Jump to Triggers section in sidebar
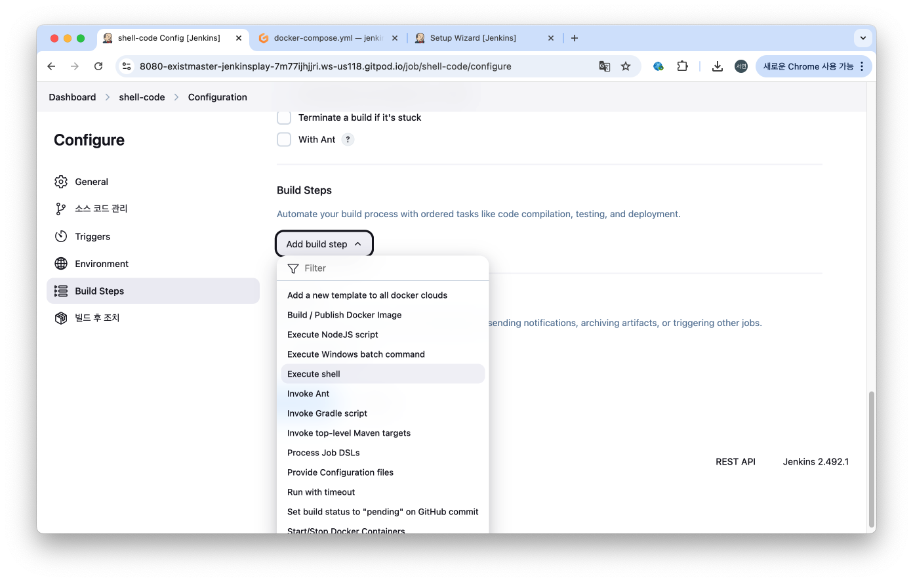This screenshot has width=913, height=582. 153,236
